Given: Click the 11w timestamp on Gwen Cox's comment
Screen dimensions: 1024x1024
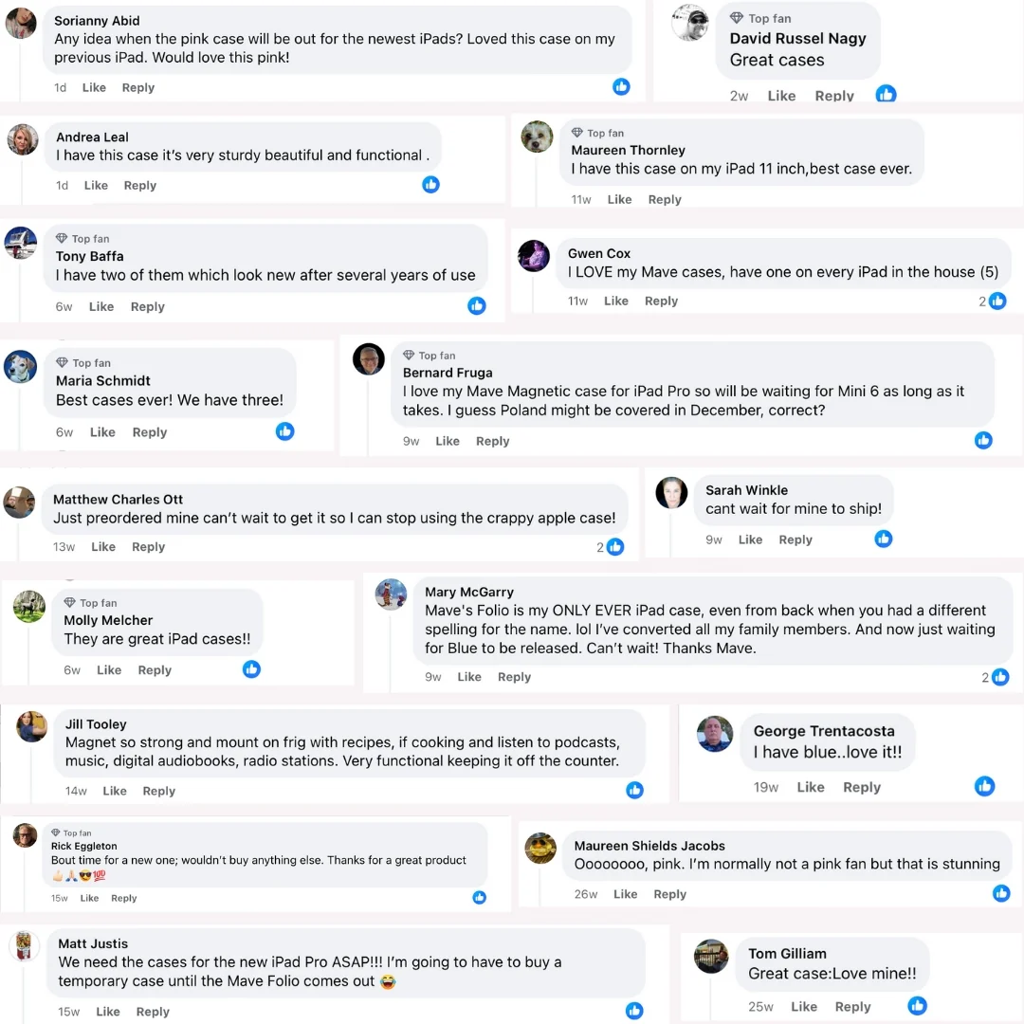Looking at the screenshot, I should point(577,301).
